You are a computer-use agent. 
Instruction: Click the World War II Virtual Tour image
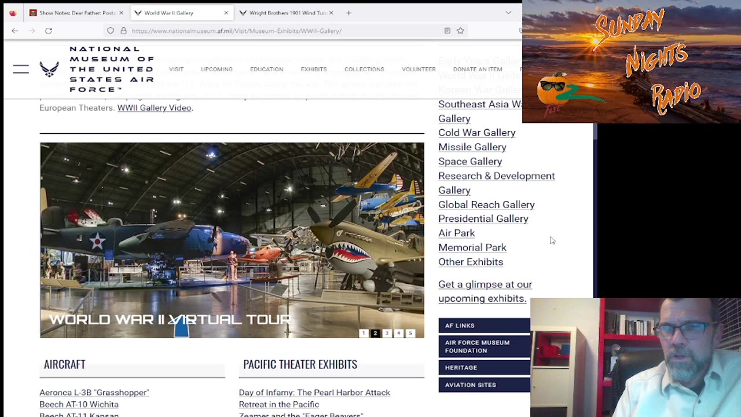click(232, 240)
